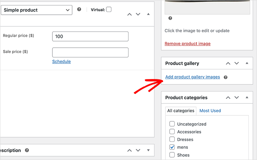Viewport: 257px width, 160px height.
Task: Move Product categories panel up
Action: pyautogui.click(x=228, y=98)
